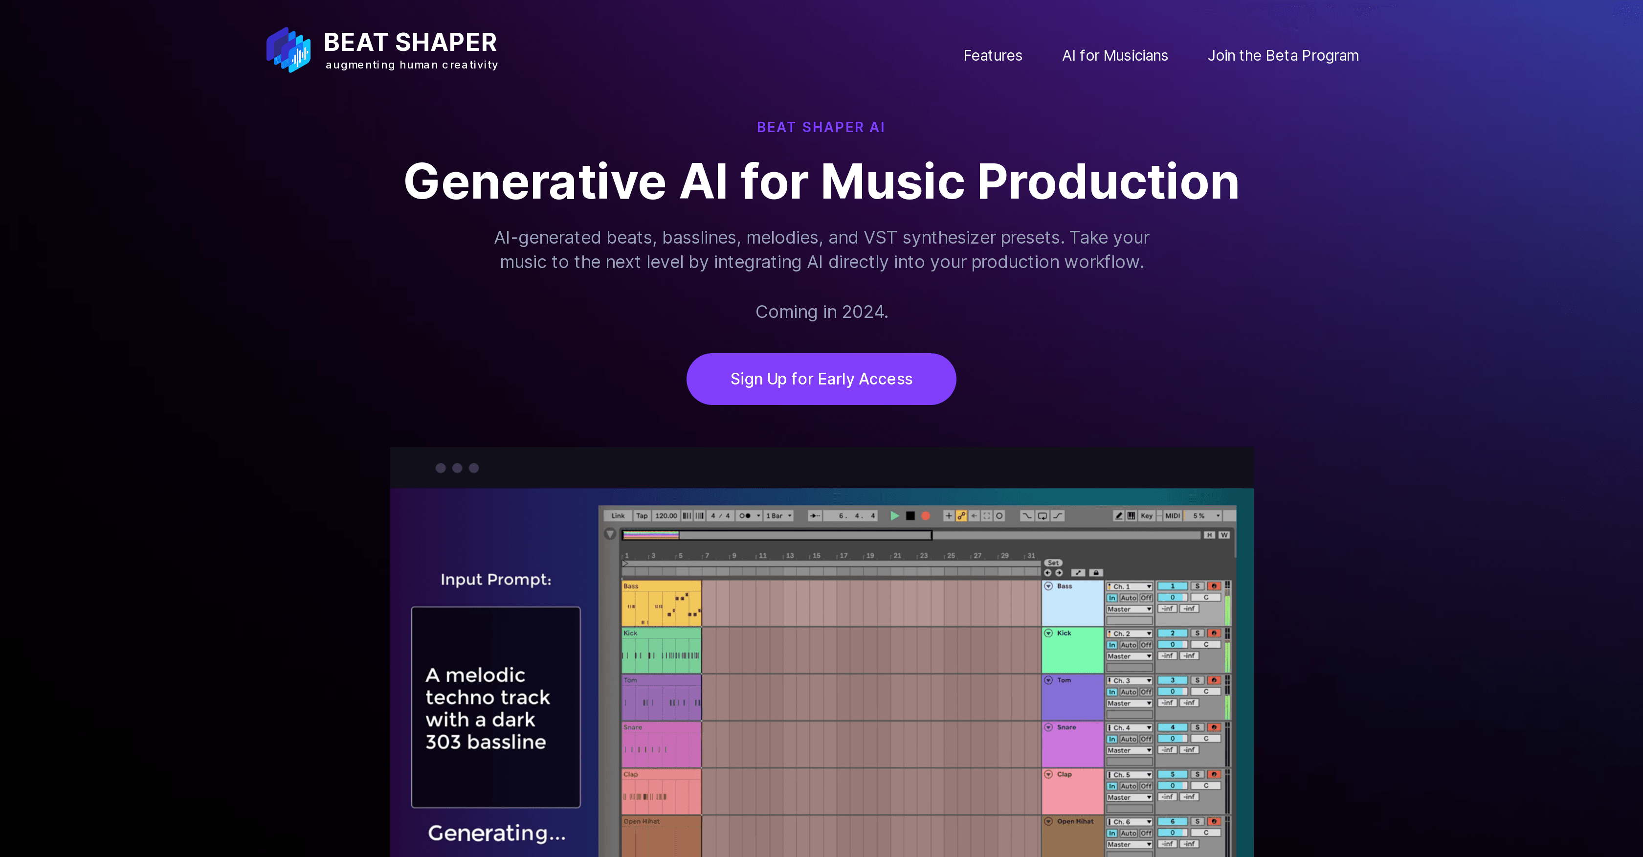1643x857 pixels.
Task: Collapse the Tom track with fold arrow
Action: coord(1048,680)
